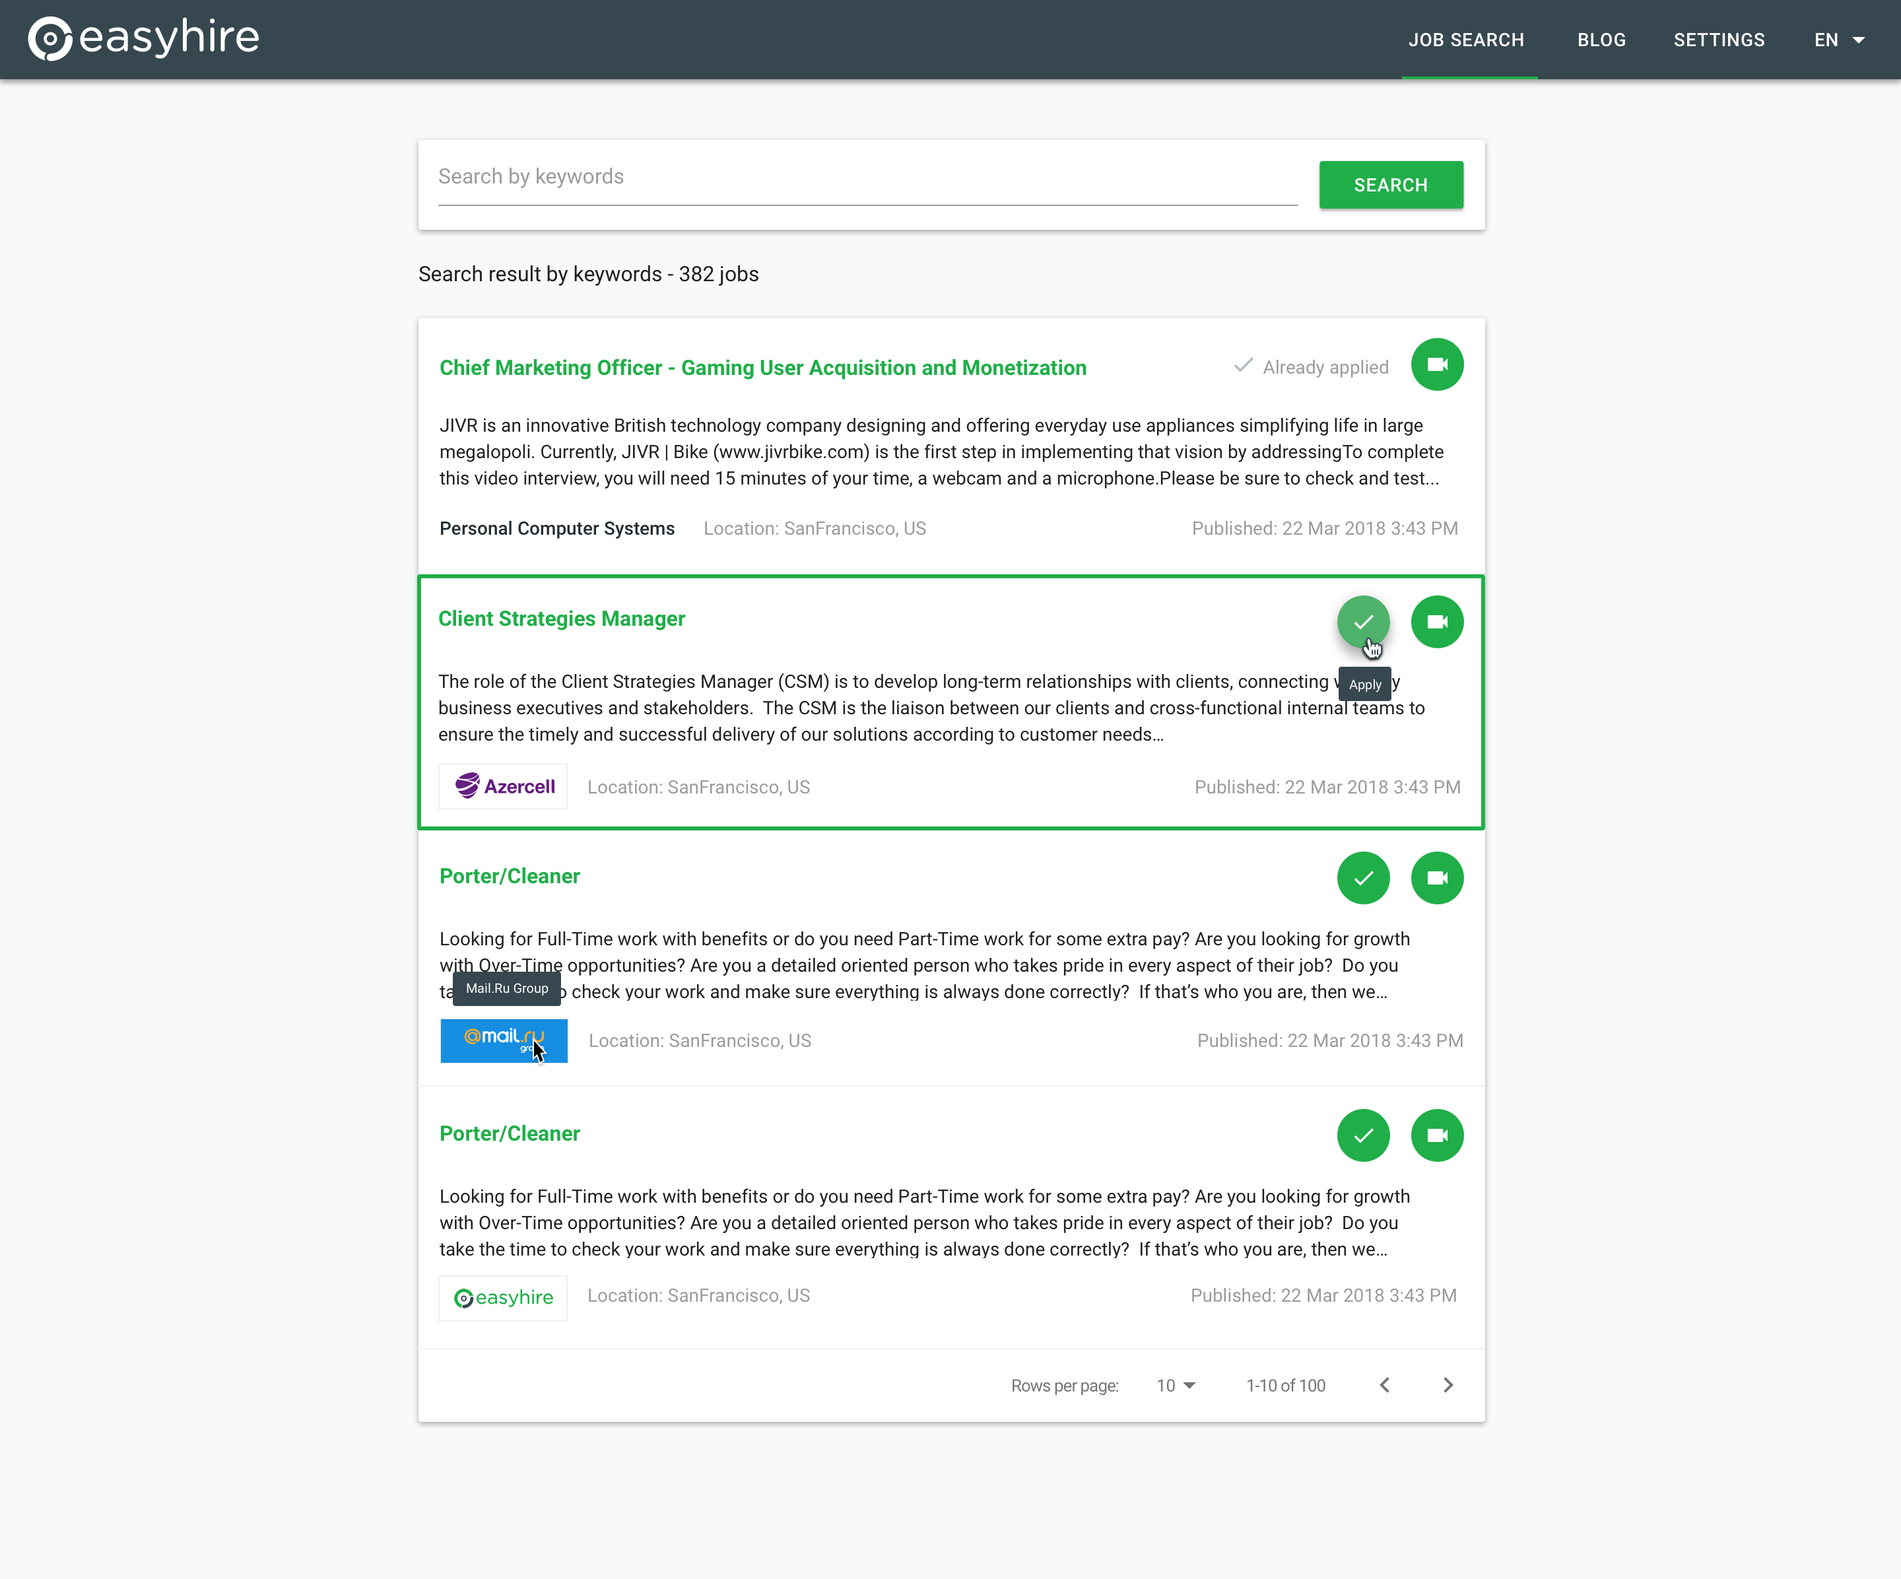Click the Azercell company logo
Image resolution: width=1901 pixels, height=1579 pixels.
pyautogui.click(x=504, y=787)
